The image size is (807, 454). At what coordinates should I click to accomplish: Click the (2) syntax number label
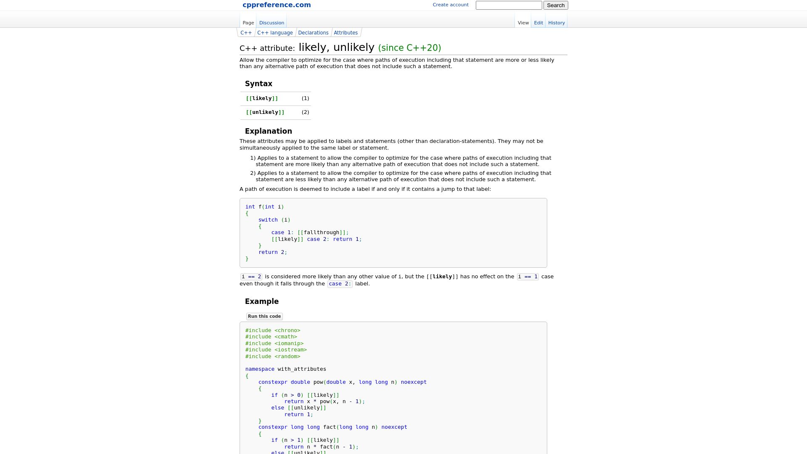point(305,112)
